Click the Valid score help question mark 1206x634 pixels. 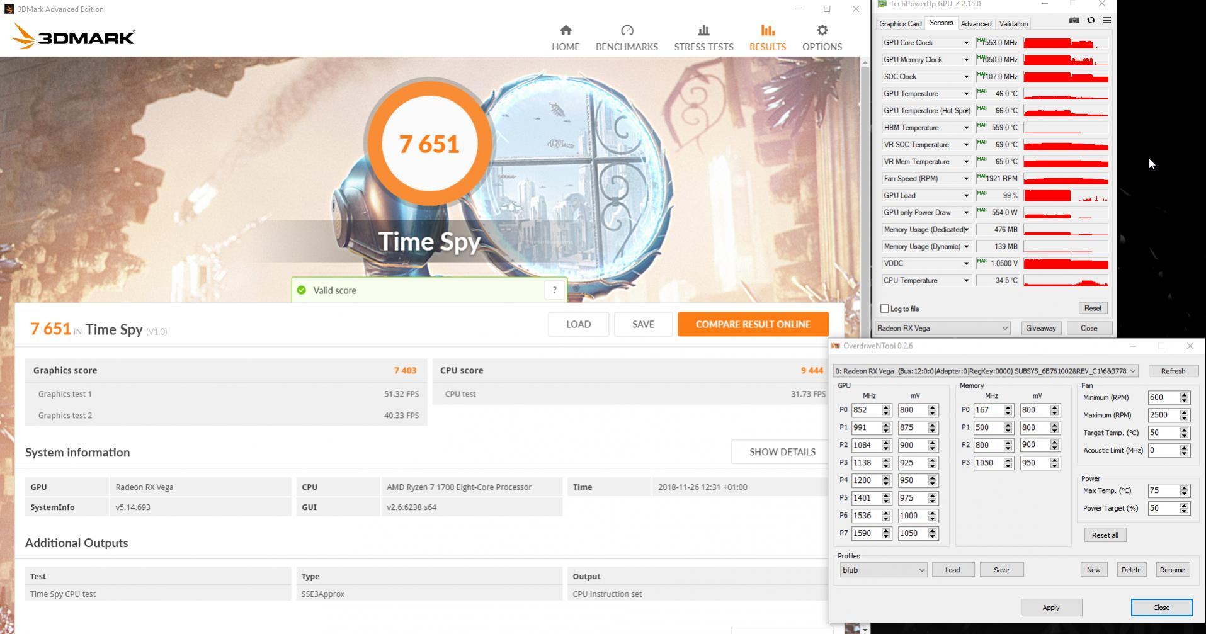click(x=554, y=290)
